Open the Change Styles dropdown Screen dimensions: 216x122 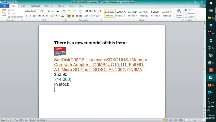point(179,13)
